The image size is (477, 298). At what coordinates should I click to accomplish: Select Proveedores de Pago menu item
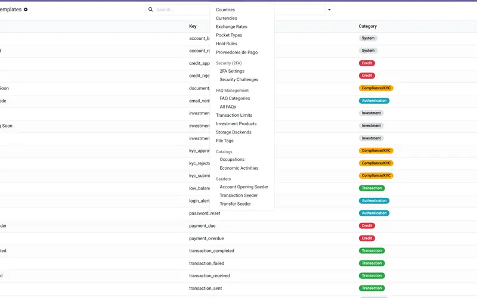click(x=237, y=52)
